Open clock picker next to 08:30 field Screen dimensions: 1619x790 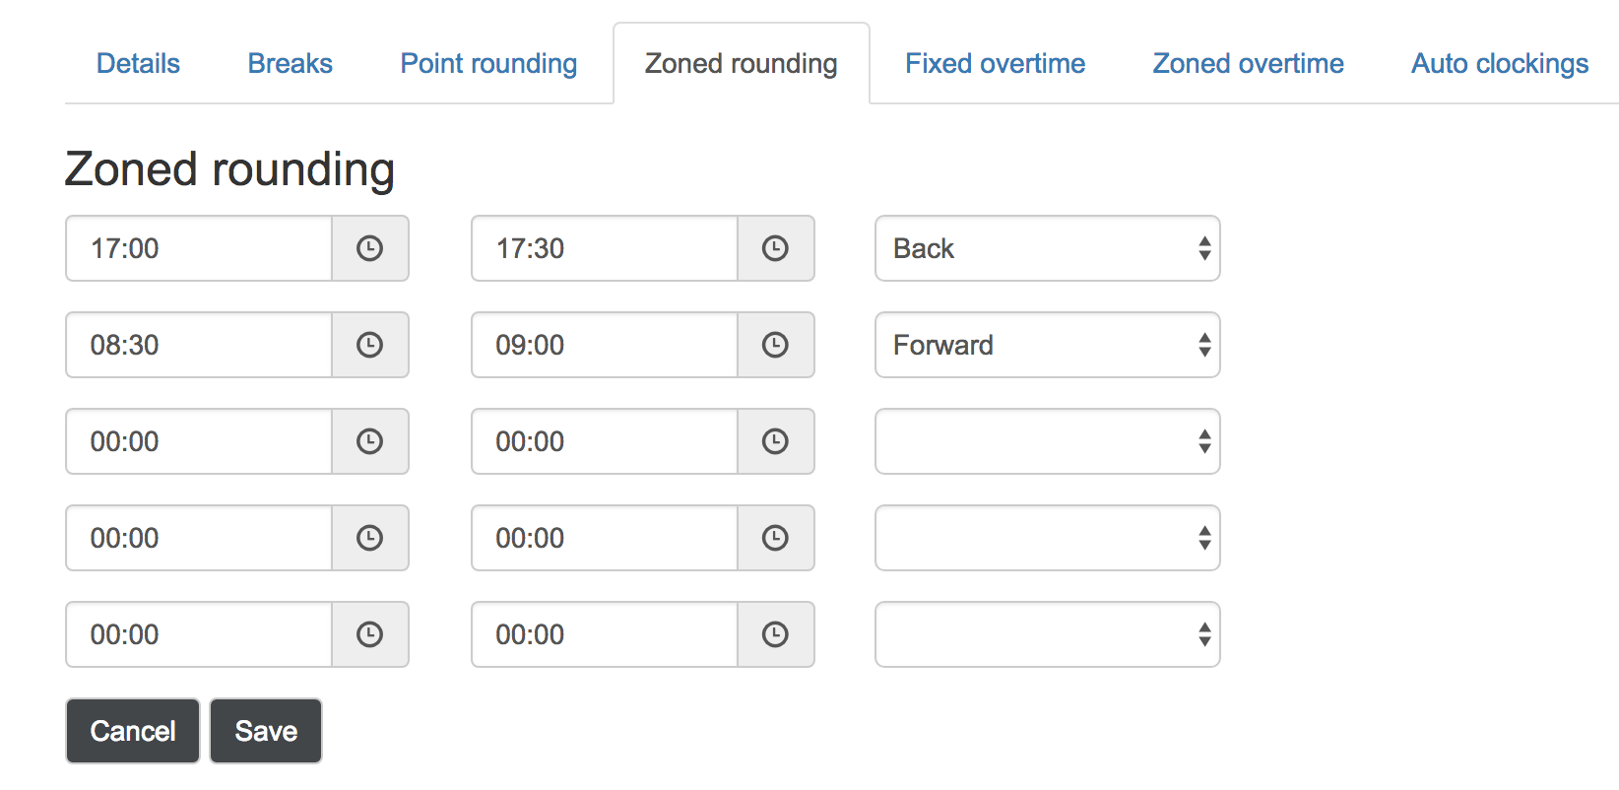(370, 345)
